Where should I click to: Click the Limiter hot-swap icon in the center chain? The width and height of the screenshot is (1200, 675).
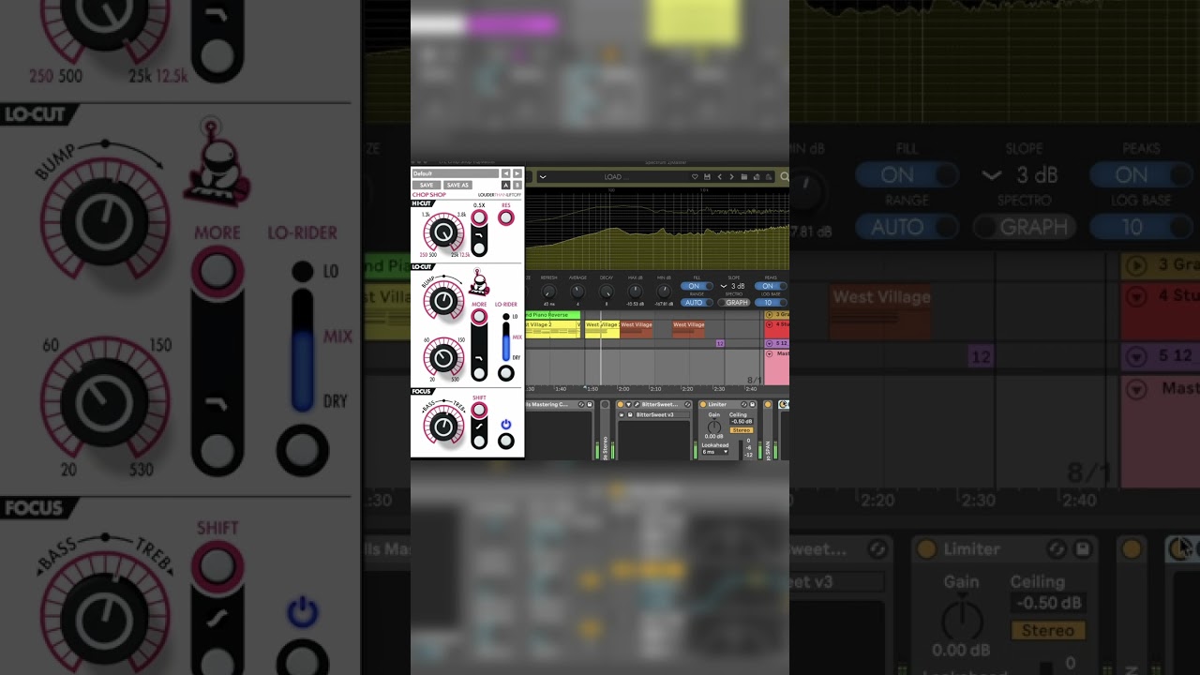coord(743,404)
